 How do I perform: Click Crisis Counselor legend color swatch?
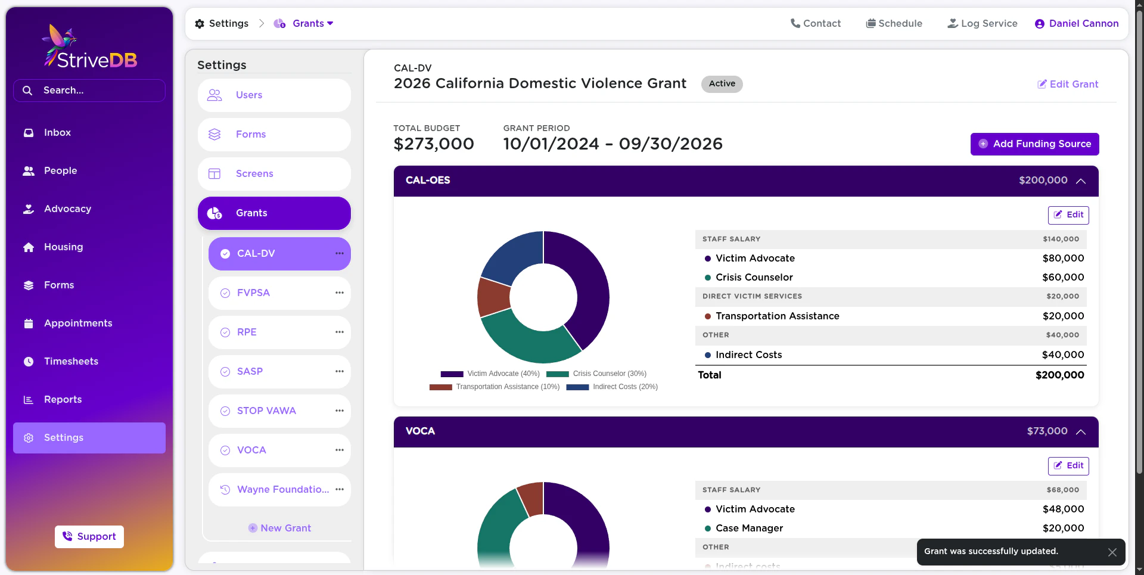tap(557, 374)
